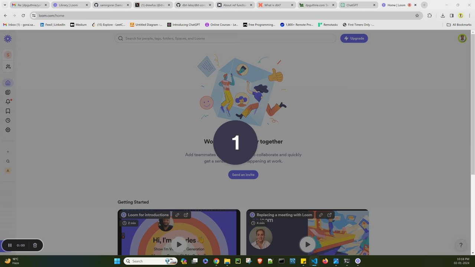Viewport: 475px width, 267px height.
Task: Open Brave browser from the taskbar
Action: click(260, 261)
